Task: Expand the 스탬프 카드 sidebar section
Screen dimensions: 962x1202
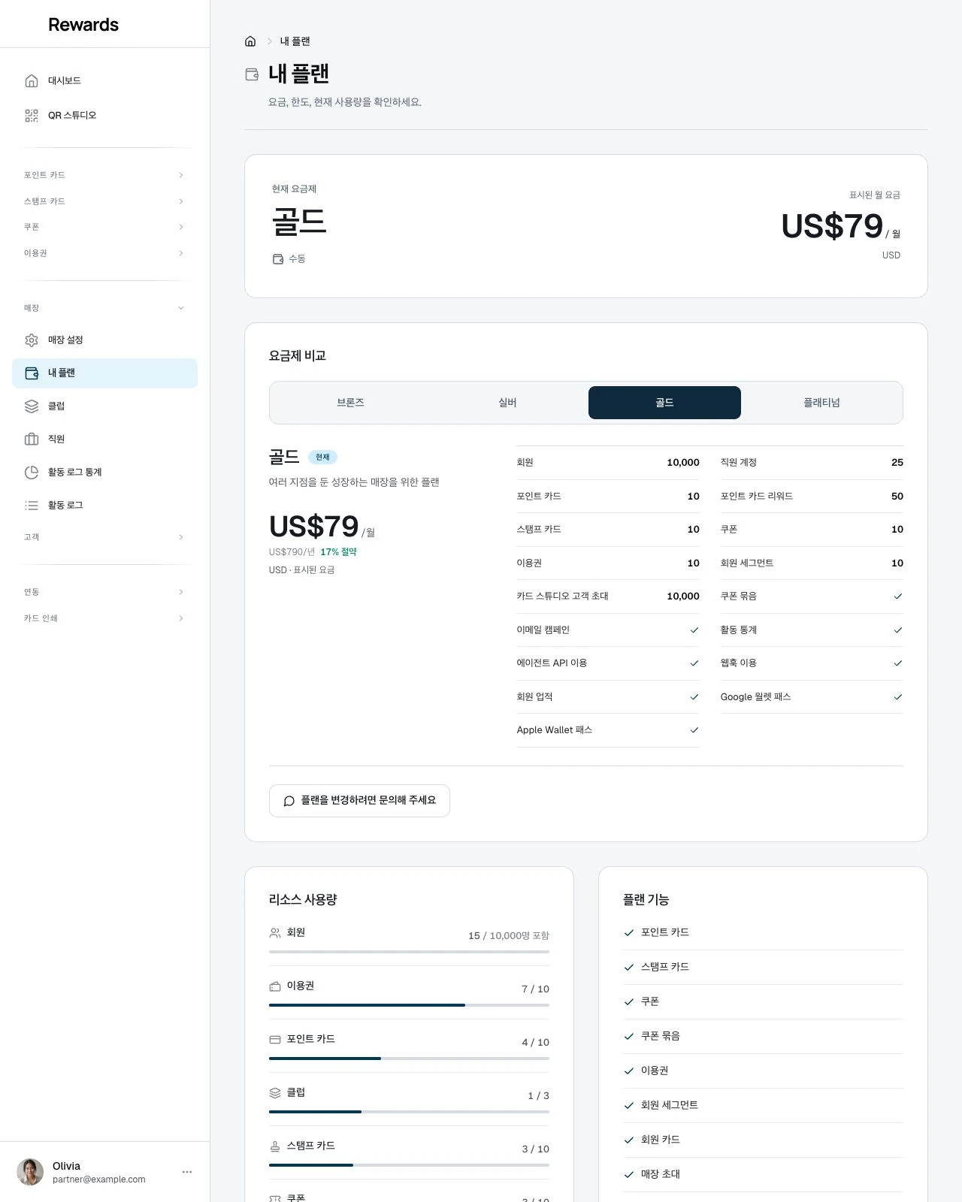Action: [104, 201]
